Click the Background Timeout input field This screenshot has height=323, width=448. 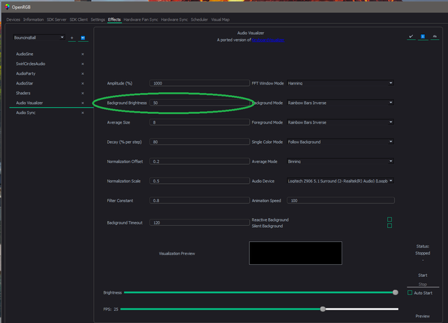(x=199, y=222)
